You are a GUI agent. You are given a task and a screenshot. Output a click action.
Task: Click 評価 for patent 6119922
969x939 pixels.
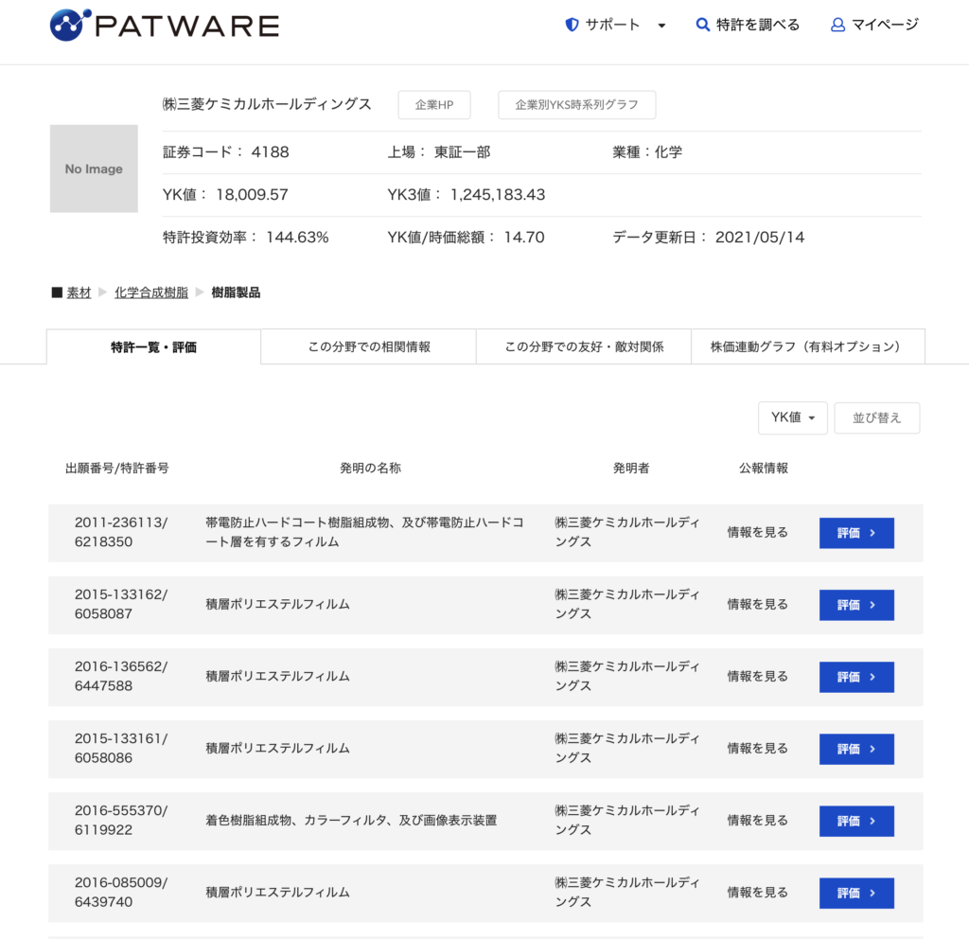pos(856,821)
